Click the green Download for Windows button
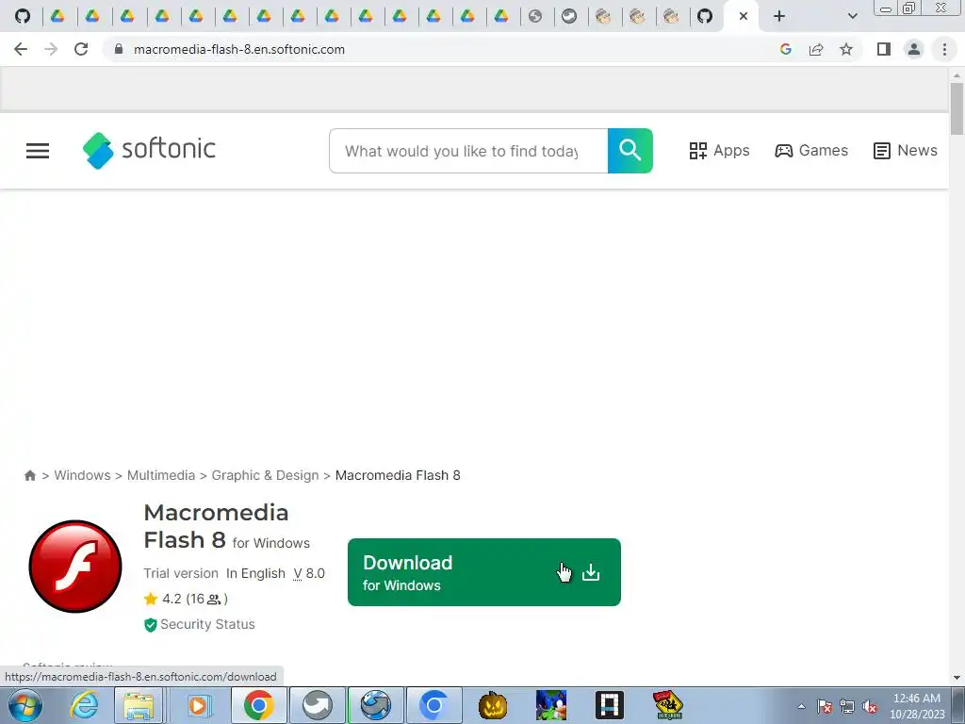 click(483, 572)
